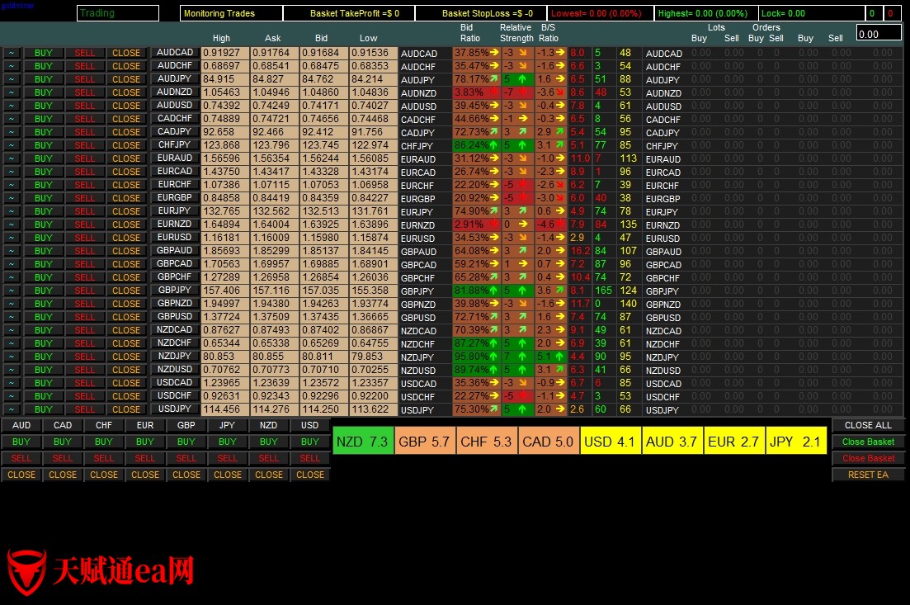Click the green up arrow in NZDJPY Bid Ratio

[494, 357]
